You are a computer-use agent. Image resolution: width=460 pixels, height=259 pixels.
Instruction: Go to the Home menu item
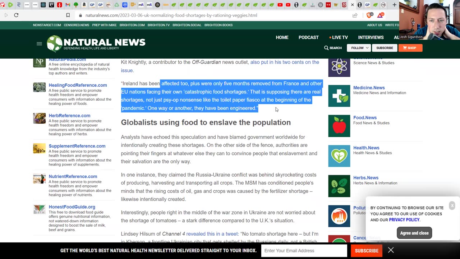282,37
